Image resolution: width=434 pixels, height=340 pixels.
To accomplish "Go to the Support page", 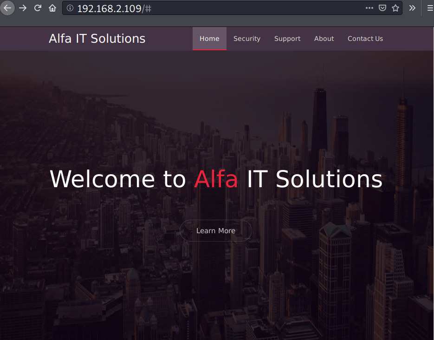I will click(x=287, y=39).
